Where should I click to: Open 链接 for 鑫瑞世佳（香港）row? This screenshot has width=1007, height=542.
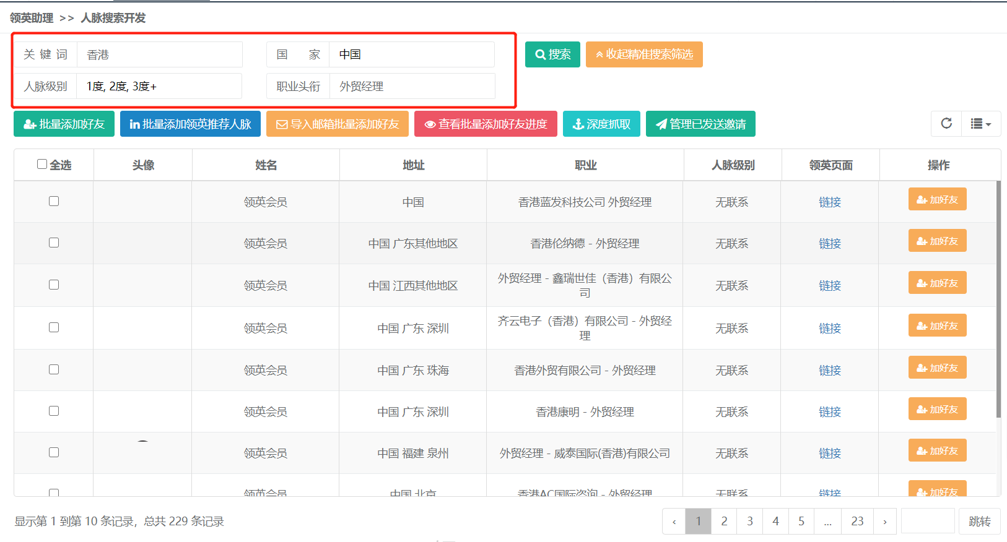[x=830, y=285]
